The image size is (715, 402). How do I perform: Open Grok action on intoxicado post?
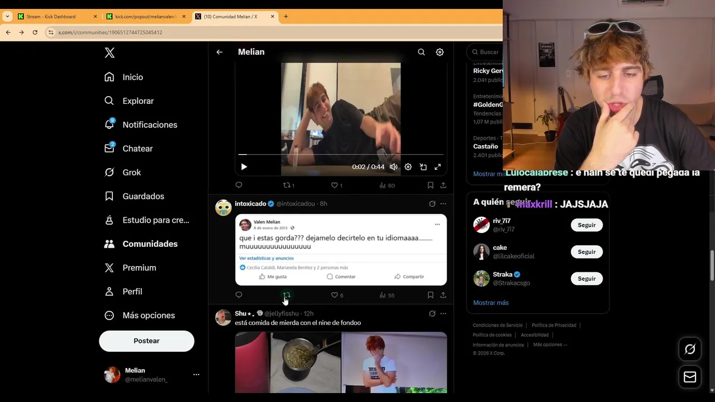point(432,204)
